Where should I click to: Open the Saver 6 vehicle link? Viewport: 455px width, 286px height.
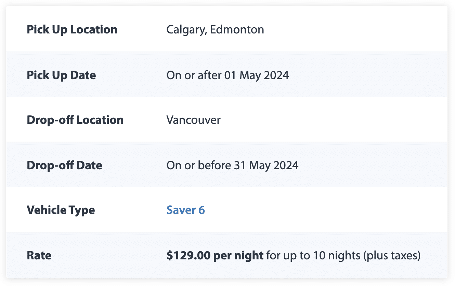click(185, 210)
